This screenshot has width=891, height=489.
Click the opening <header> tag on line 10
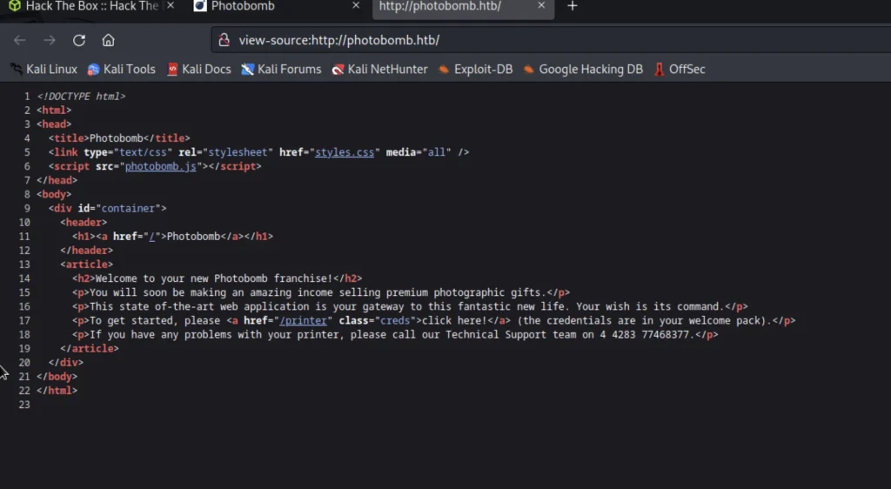[84, 223]
